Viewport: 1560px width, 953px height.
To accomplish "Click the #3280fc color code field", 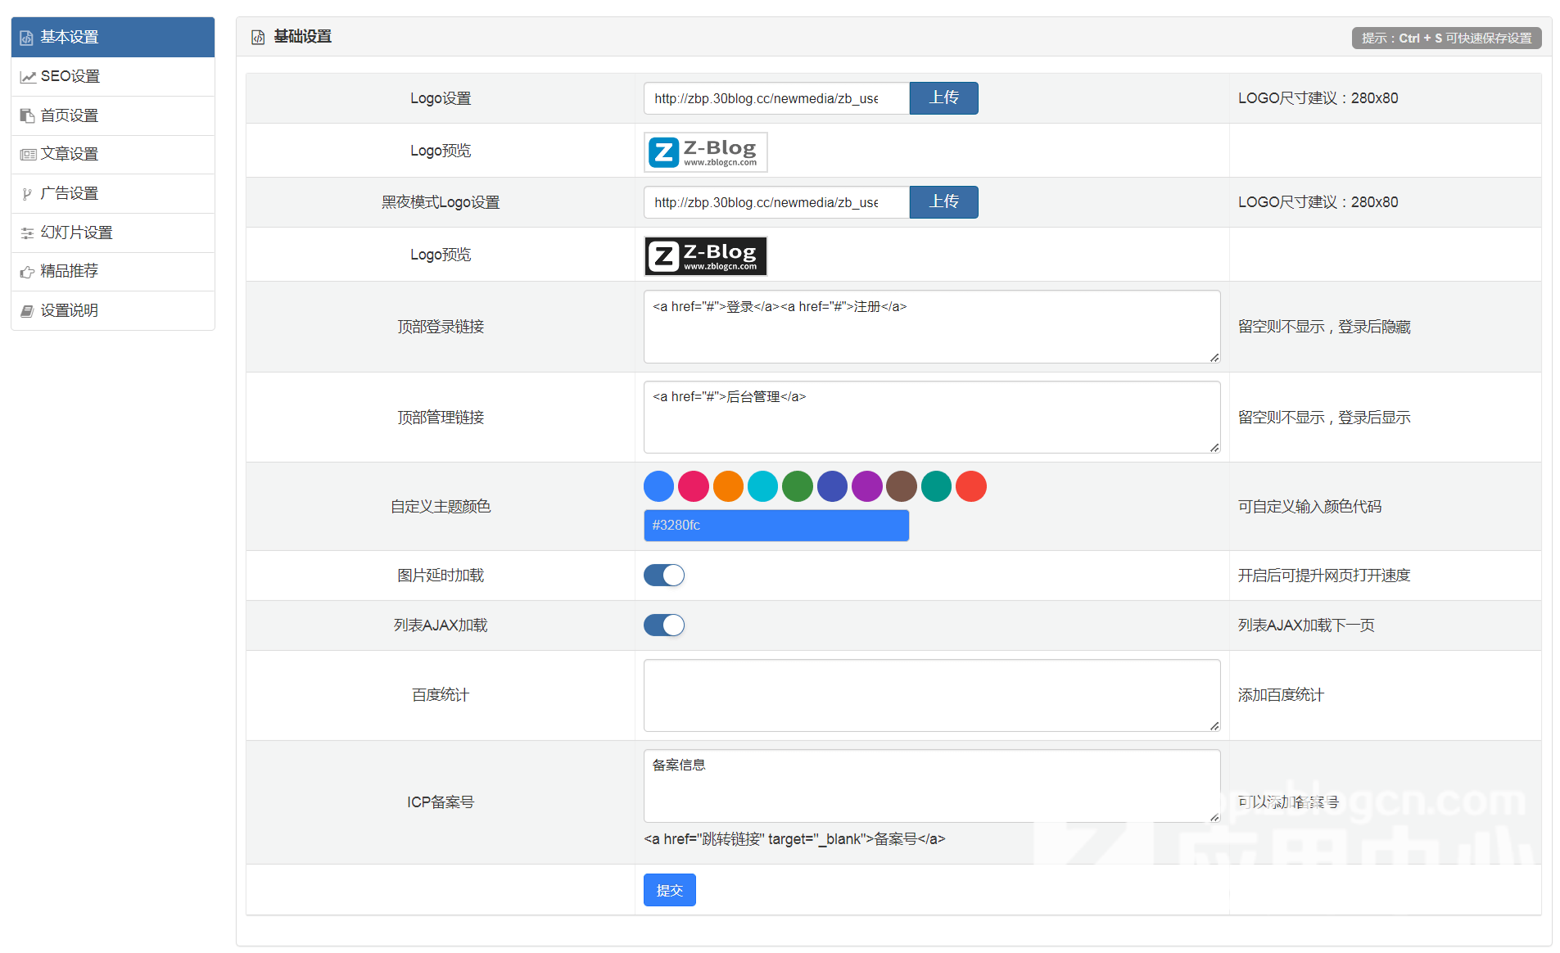I will click(775, 526).
